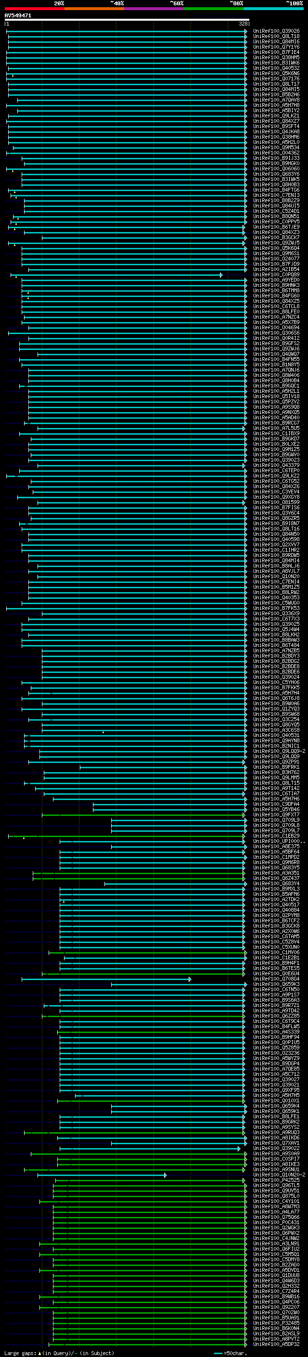This screenshot has width=308, height=1357.
Task: Select the UniRef100_A8E375 label
Action: tap(276, 847)
